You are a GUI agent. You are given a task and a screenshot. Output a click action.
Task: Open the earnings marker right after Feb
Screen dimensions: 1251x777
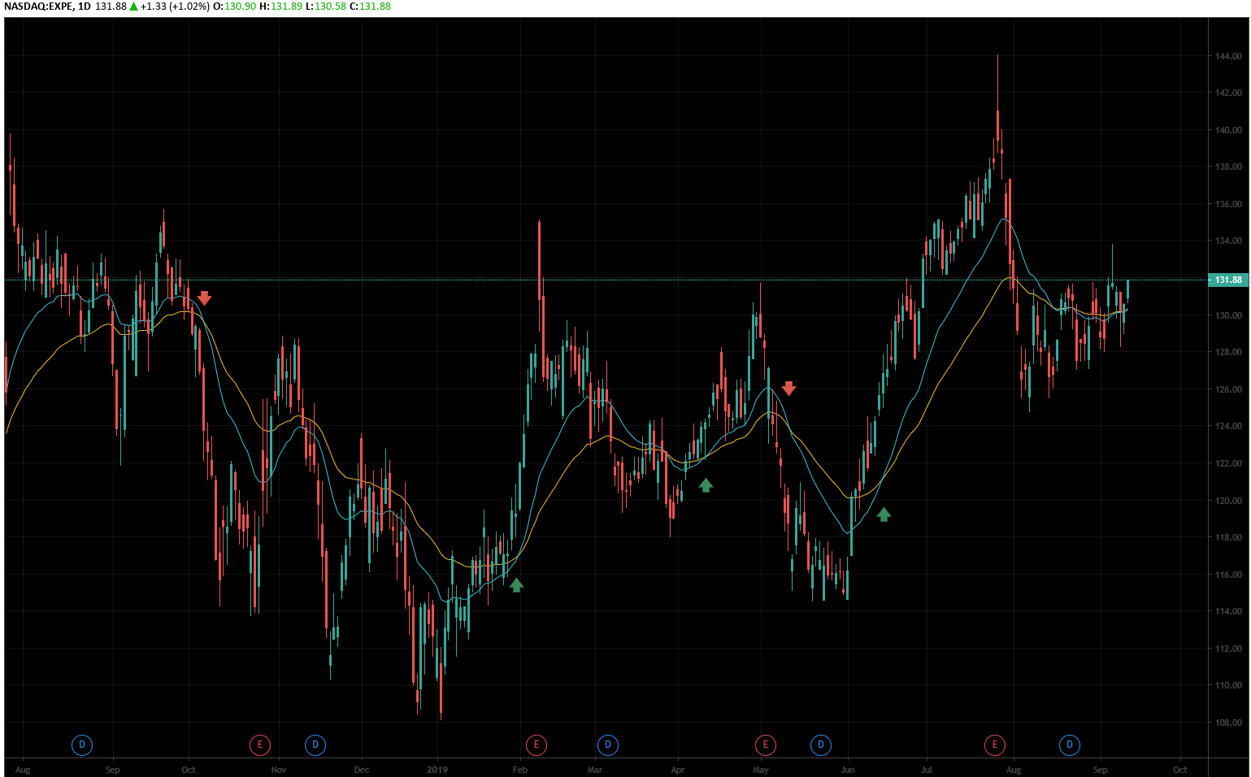coord(536,744)
